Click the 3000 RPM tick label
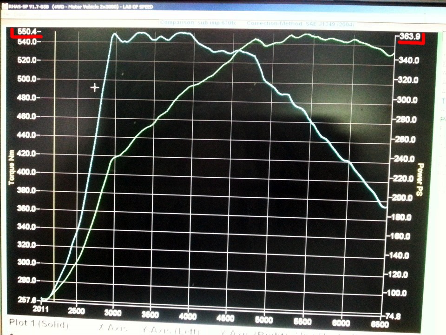 pyautogui.click(x=113, y=313)
